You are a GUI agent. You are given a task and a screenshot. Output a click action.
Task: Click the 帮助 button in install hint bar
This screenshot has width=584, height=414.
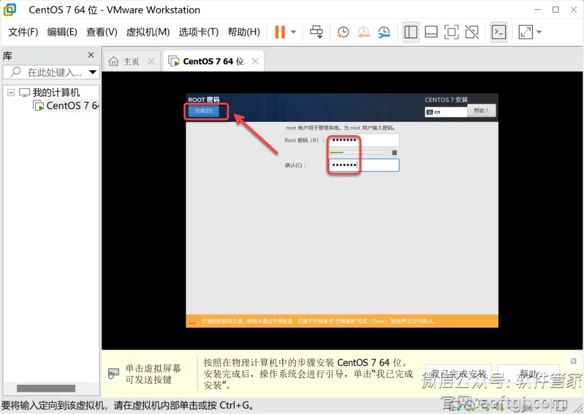tap(528, 374)
